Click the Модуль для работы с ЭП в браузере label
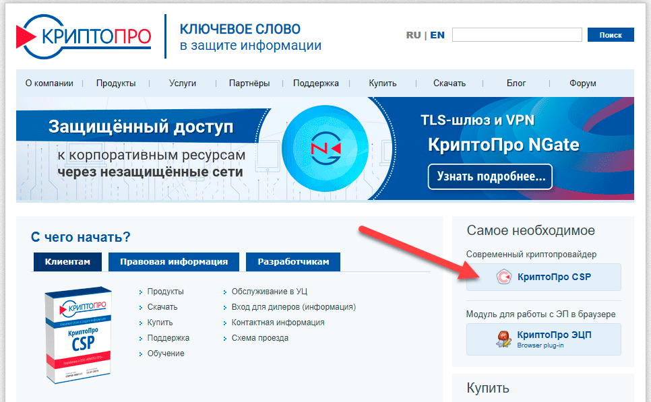This screenshot has width=651, height=402. pyautogui.click(x=540, y=314)
